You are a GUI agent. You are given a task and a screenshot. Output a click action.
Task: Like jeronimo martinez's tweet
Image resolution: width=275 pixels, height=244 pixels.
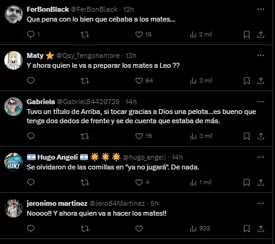tap(139, 229)
